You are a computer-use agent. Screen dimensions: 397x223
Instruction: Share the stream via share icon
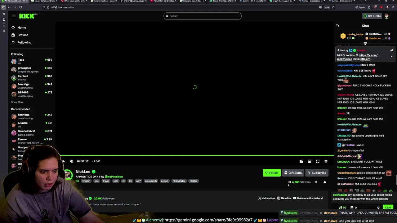316,182
